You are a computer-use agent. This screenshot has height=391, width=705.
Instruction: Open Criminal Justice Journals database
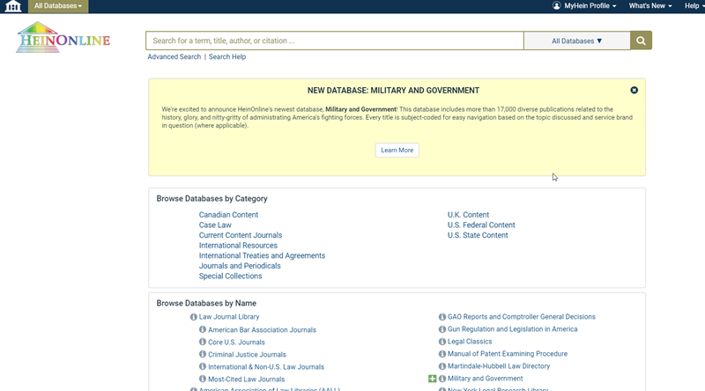pos(247,355)
